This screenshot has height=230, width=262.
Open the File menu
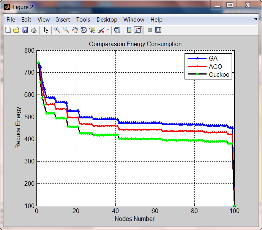click(11, 20)
